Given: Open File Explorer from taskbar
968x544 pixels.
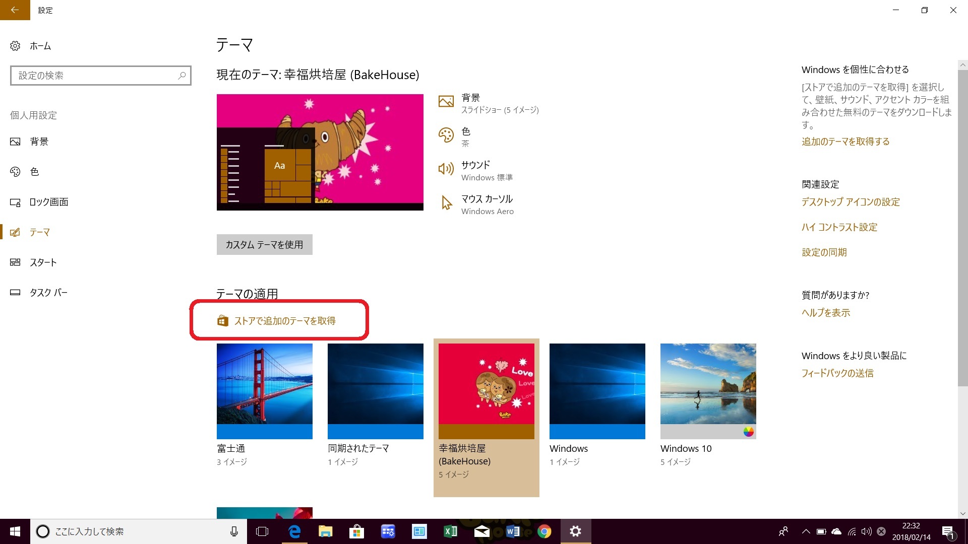Looking at the screenshot, I should click(x=326, y=531).
